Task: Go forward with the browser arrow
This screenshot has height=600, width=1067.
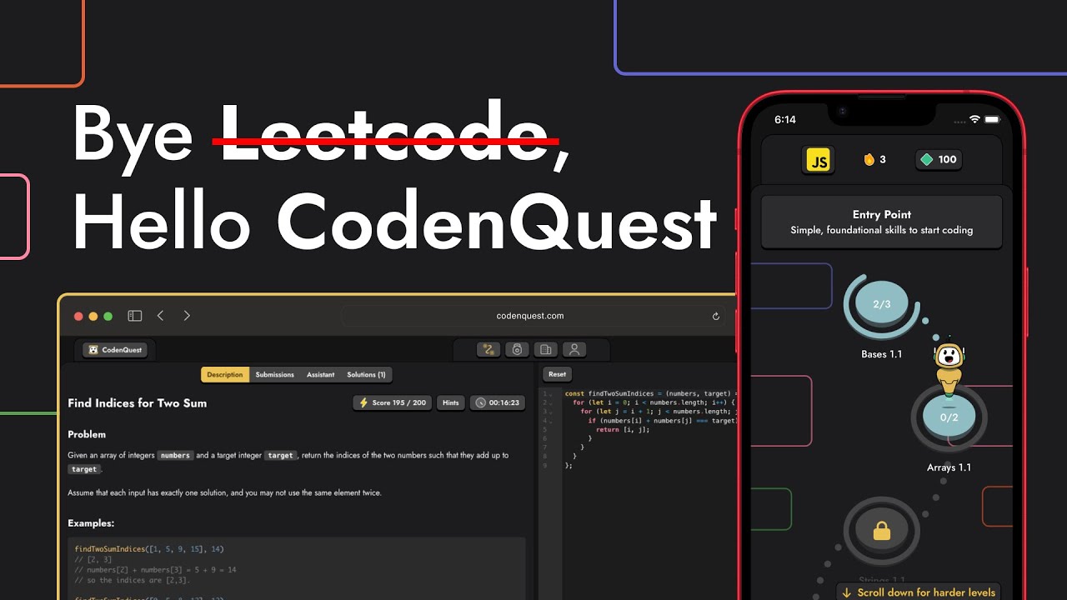Action: [187, 316]
